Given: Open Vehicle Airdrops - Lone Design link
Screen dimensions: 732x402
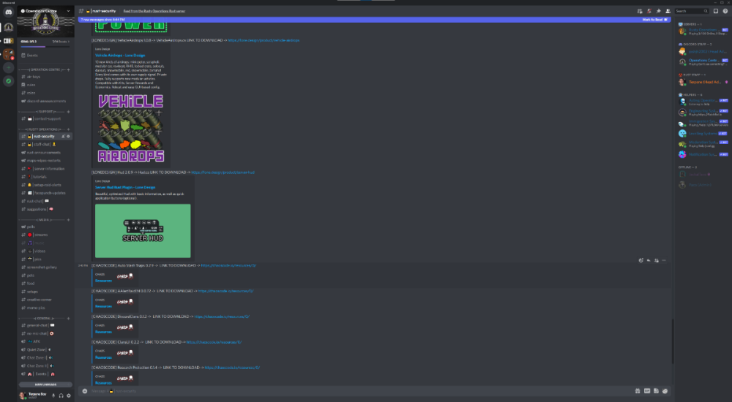Looking at the screenshot, I should pyautogui.click(x=120, y=56).
